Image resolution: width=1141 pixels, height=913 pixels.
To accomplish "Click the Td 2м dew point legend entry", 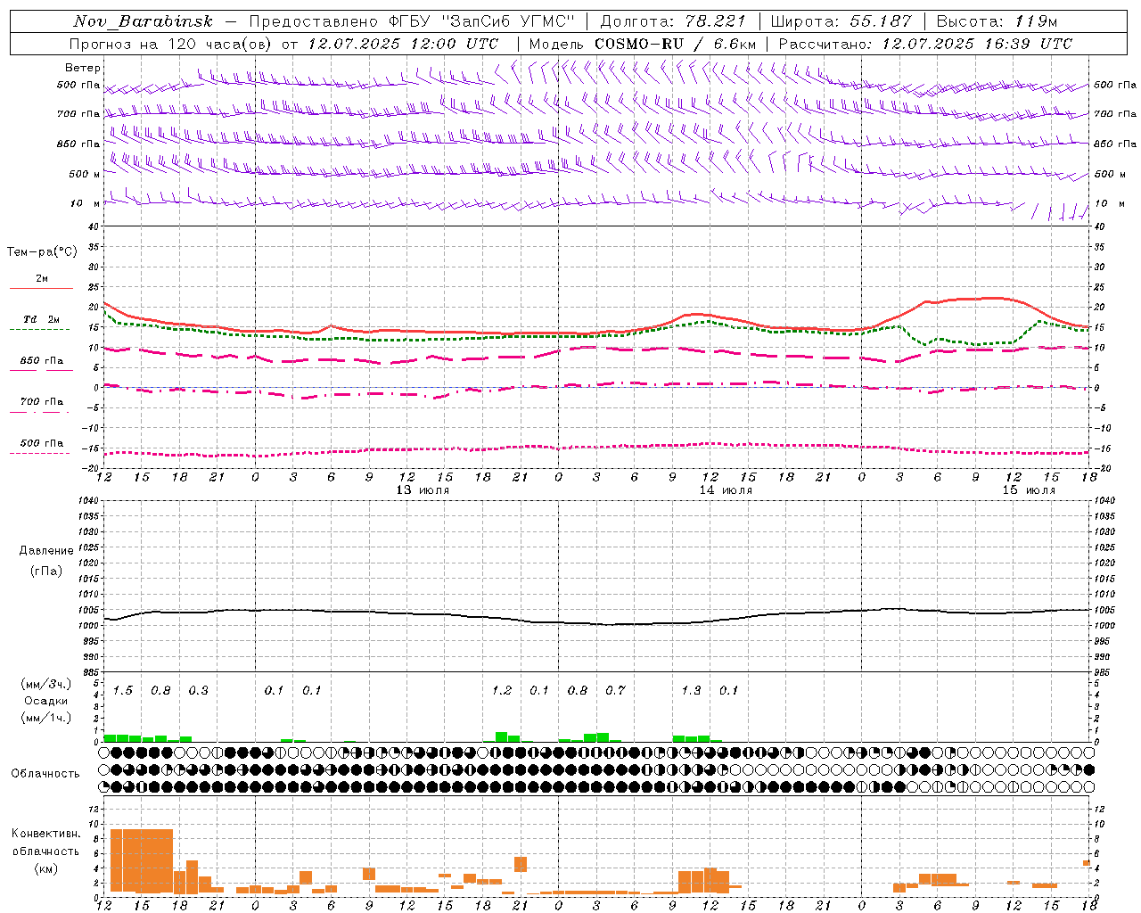I will click(41, 319).
